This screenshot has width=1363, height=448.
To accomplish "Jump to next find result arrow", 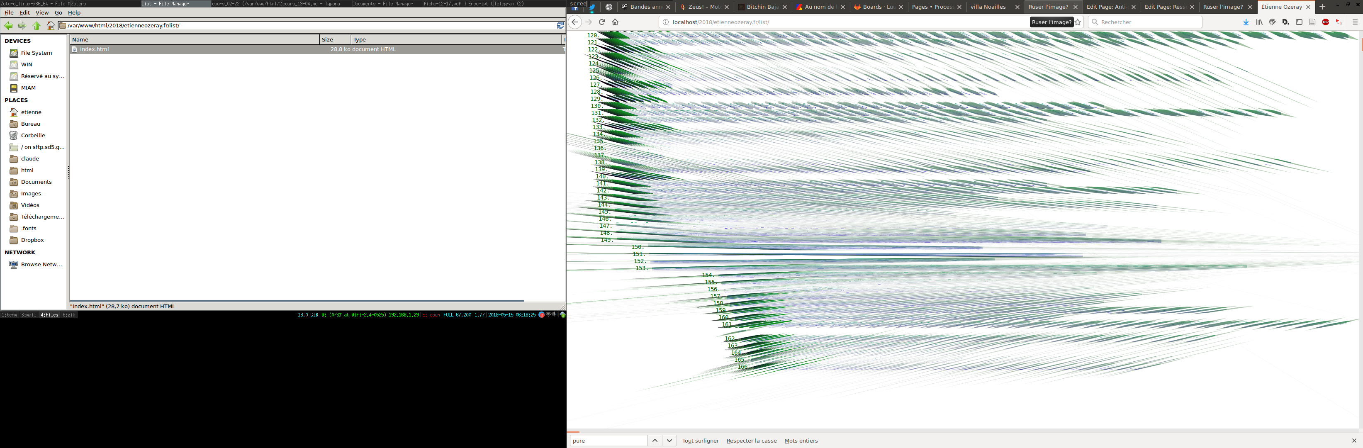I will pos(669,441).
